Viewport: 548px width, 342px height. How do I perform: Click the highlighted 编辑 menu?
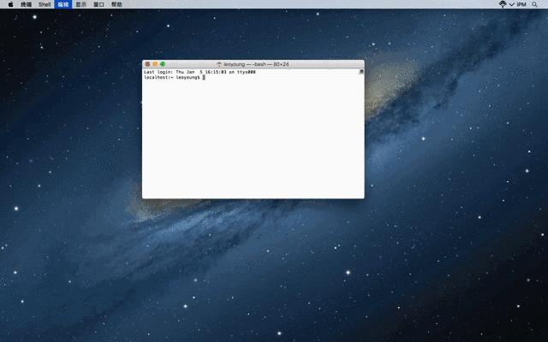(x=63, y=4)
